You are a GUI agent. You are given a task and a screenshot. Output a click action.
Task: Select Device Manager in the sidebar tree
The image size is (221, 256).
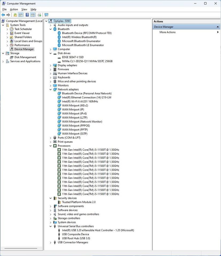[24, 49]
